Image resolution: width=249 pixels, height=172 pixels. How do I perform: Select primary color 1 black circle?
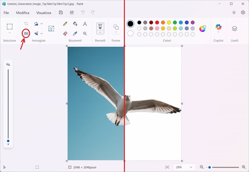coord(130,24)
